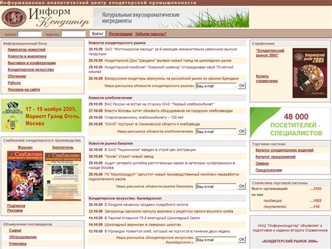The image size is (332, 249).
Task: Open news about Paris Шоколадный Салон
Action: pos(152,218)
